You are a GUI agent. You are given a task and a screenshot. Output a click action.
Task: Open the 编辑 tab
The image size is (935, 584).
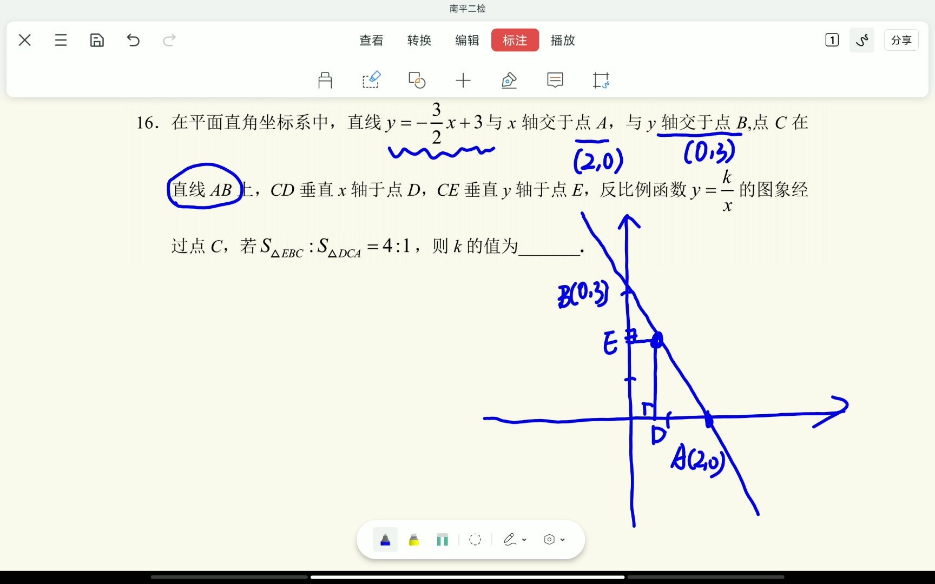point(467,40)
